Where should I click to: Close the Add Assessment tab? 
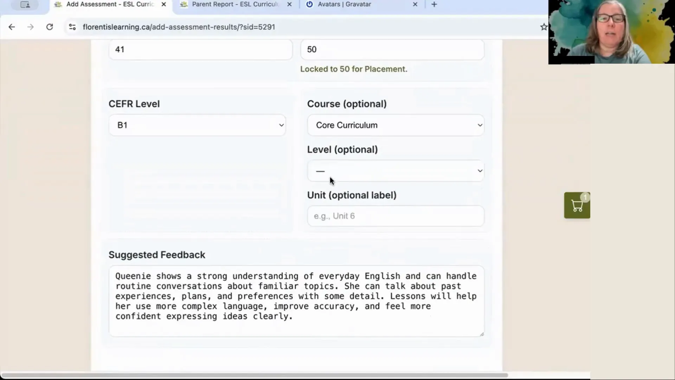coord(163,5)
